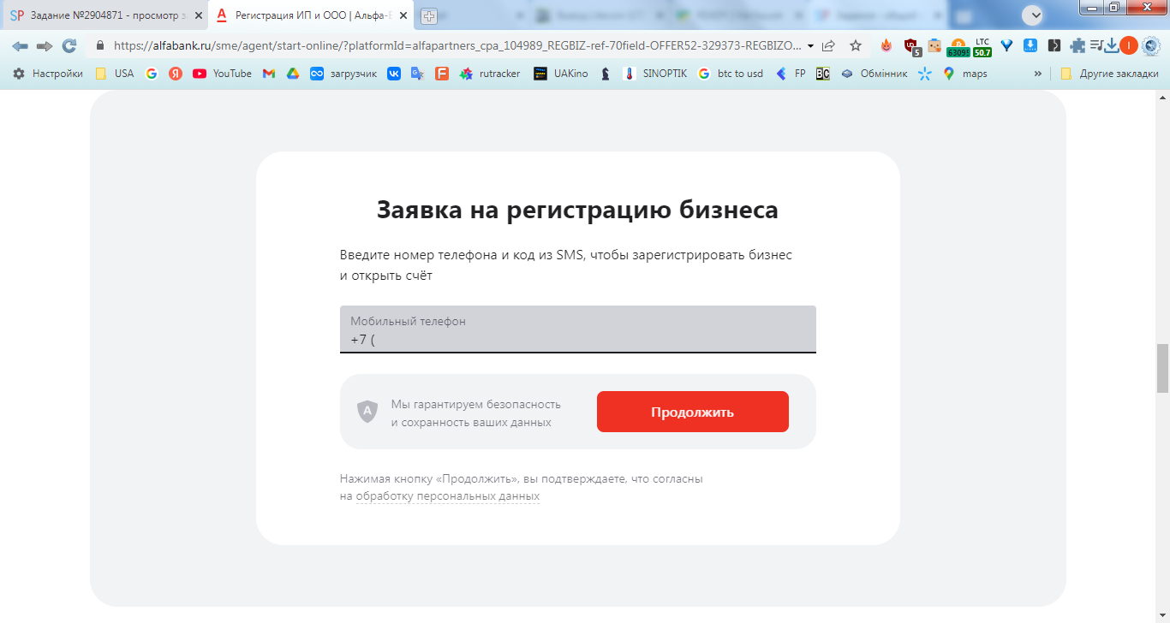Image resolution: width=1170 pixels, height=623 pixels.
Task: Click the pig face extension icon
Action: pos(934,45)
